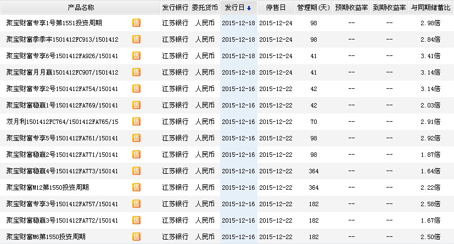Click management period 364 in 聚宝财富M12 row

313,188
